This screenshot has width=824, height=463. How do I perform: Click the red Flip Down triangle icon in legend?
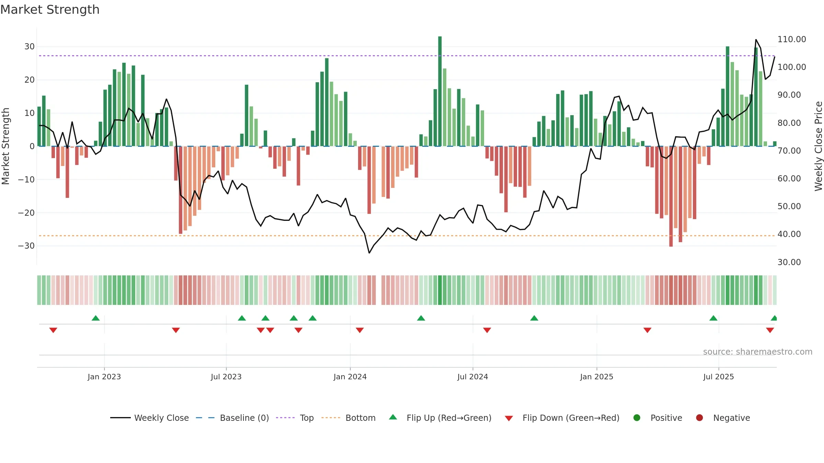tap(509, 418)
